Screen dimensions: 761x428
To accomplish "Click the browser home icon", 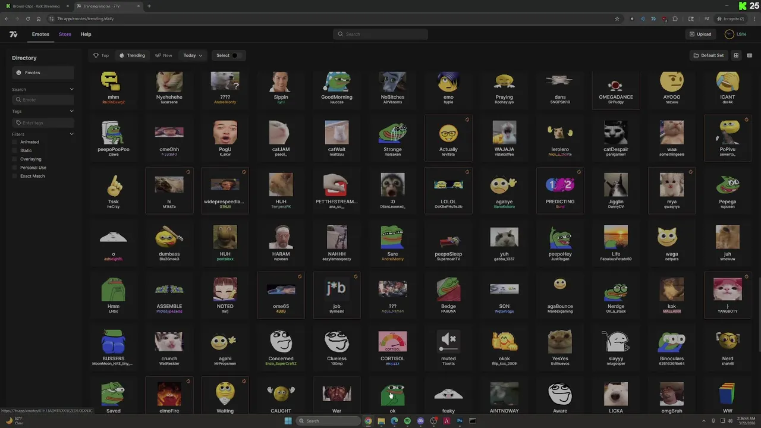I will [39, 18].
